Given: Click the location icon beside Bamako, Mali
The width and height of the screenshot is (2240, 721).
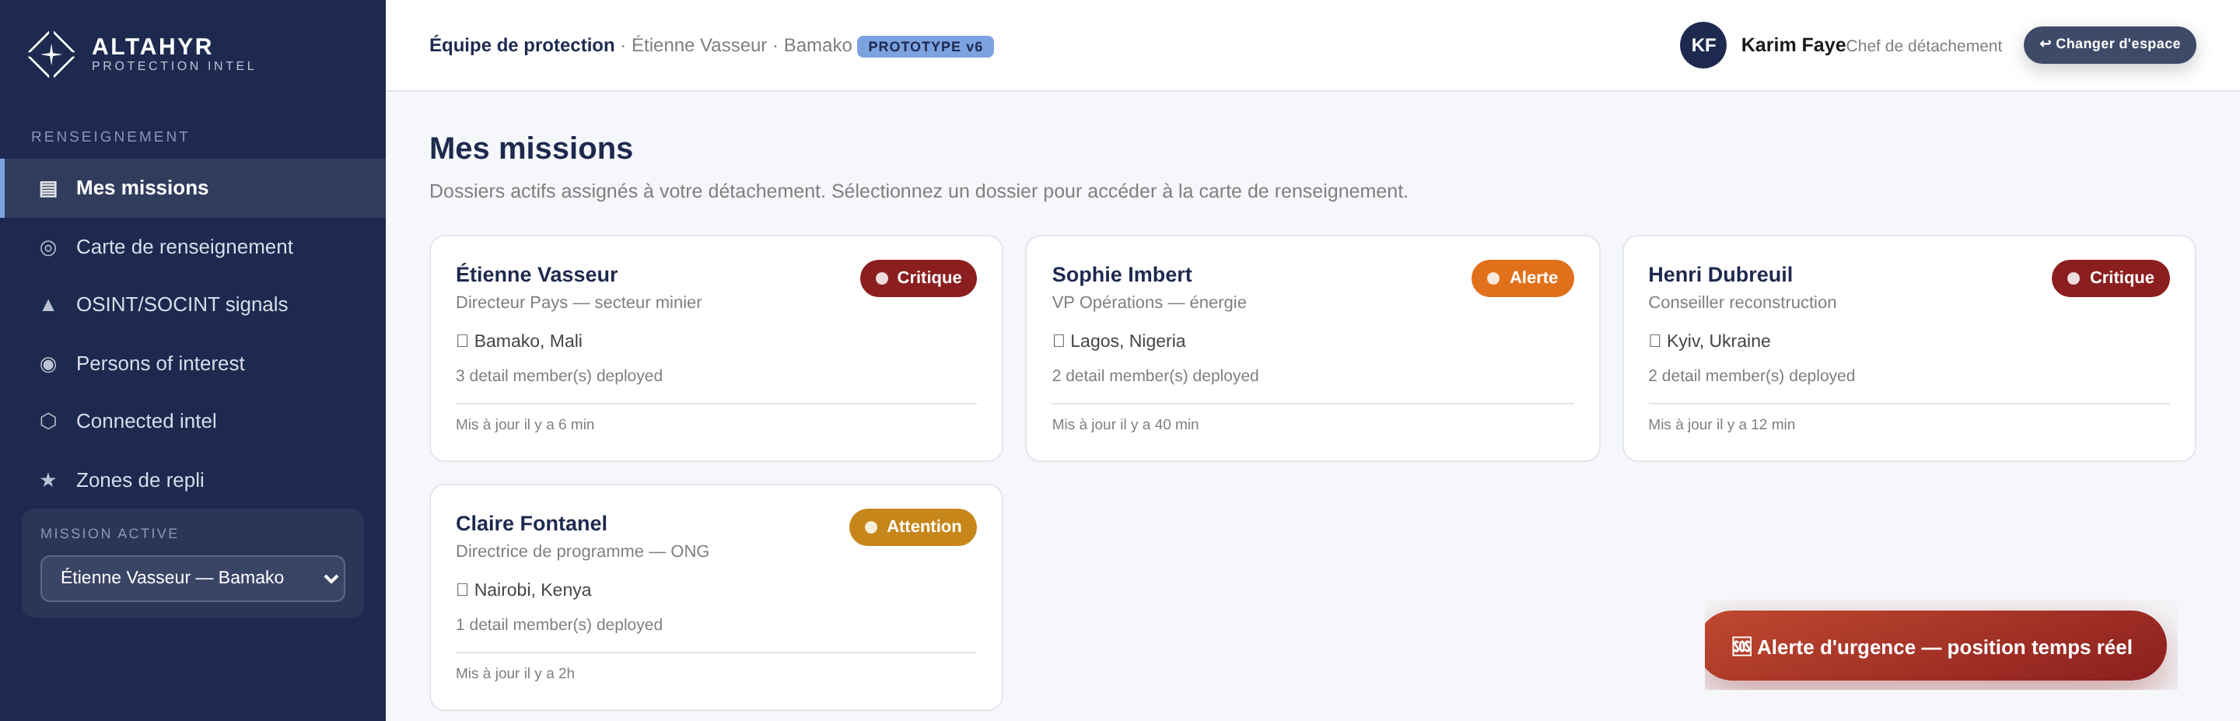Looking at the screenshot, I should pyautogui.click(x=463, y=341).
